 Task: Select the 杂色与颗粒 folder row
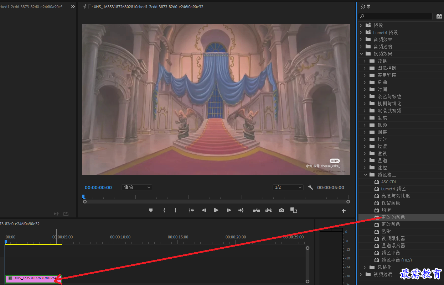pyautogui.click(x=401, y=96)
